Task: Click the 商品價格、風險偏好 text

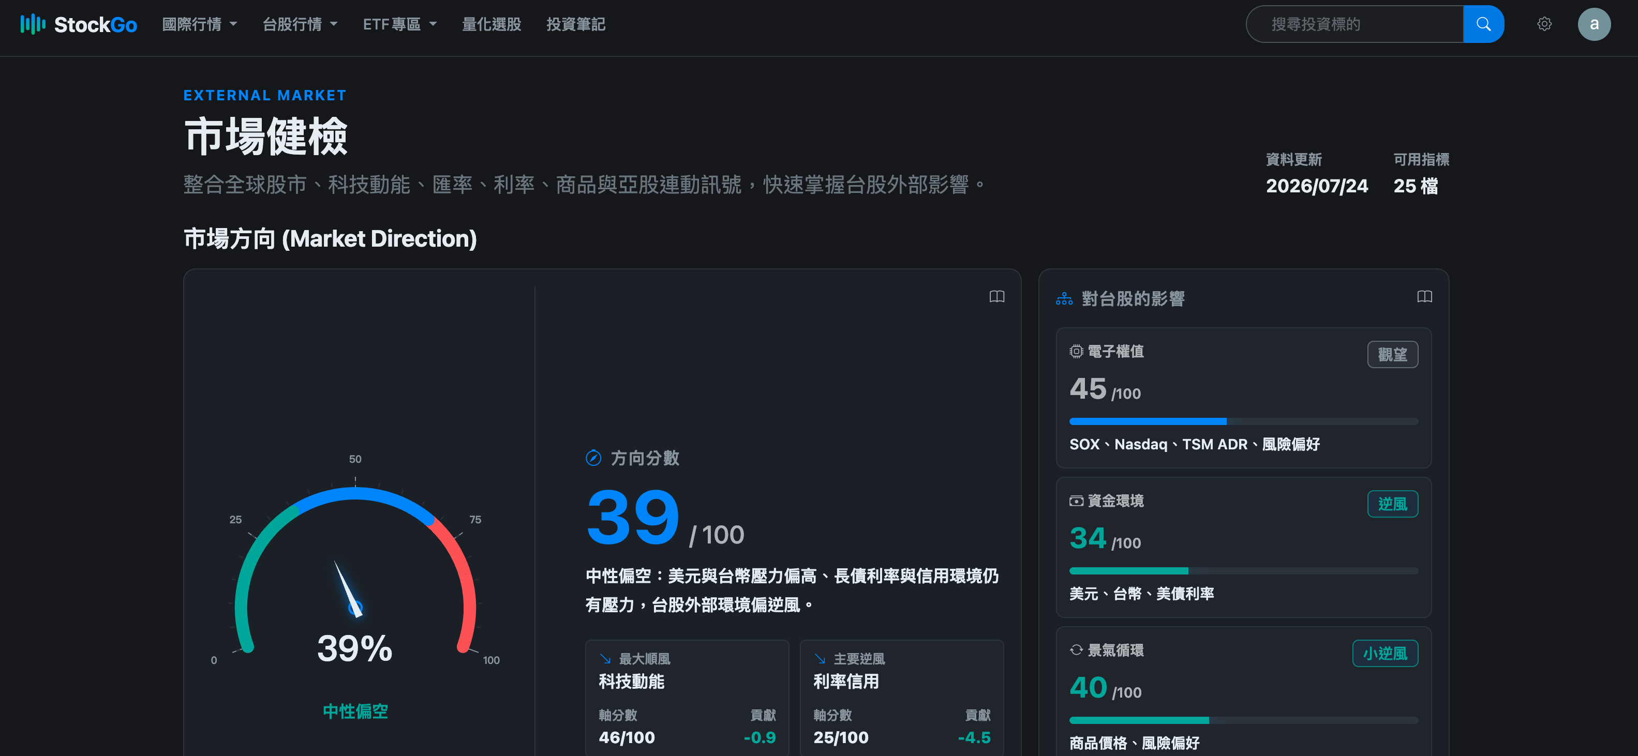Action: click(1134, 743)
